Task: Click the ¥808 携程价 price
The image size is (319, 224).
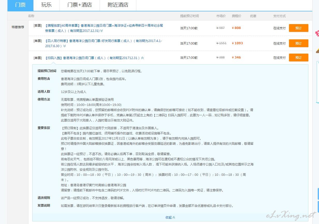Action: (236, 28)
